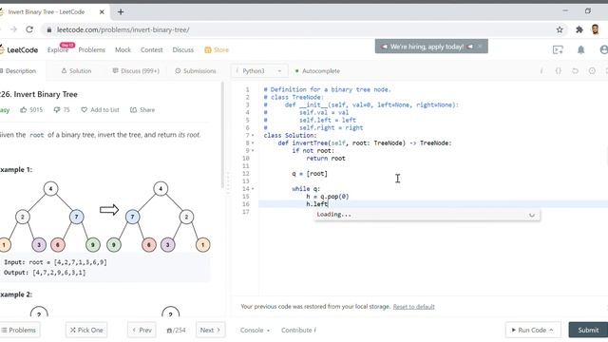Open the Python3 language dropdown
608x342 pixels.
pos(259,71)
